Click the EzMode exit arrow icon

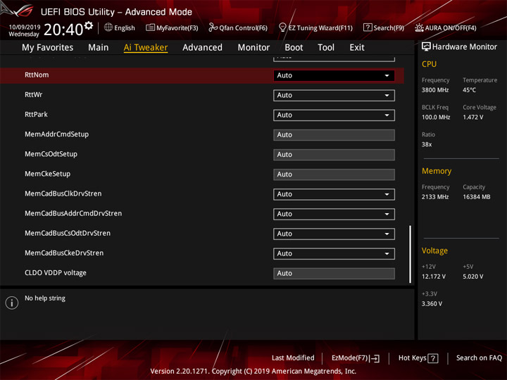click(x=375, y=358)
